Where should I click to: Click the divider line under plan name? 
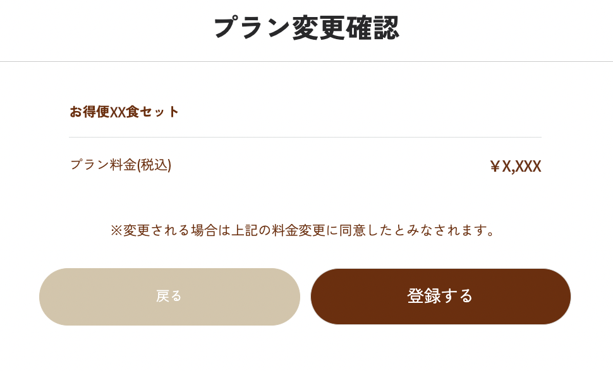[x=305, y=138]
